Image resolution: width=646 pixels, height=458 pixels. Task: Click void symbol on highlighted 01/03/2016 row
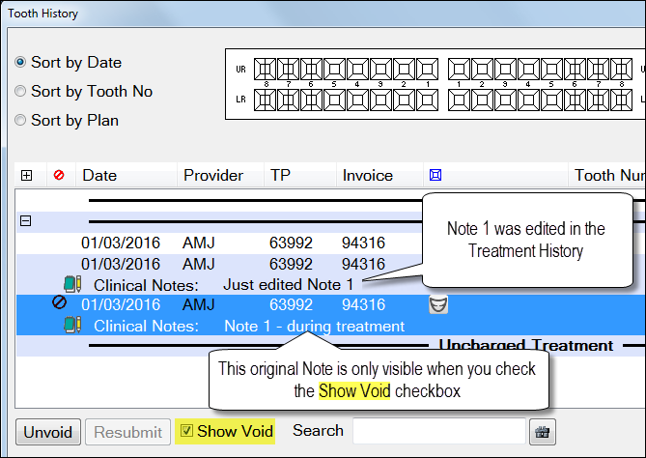coord(59,302)
